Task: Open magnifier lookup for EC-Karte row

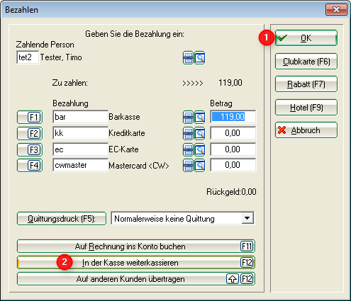Action: coord(200,149)
